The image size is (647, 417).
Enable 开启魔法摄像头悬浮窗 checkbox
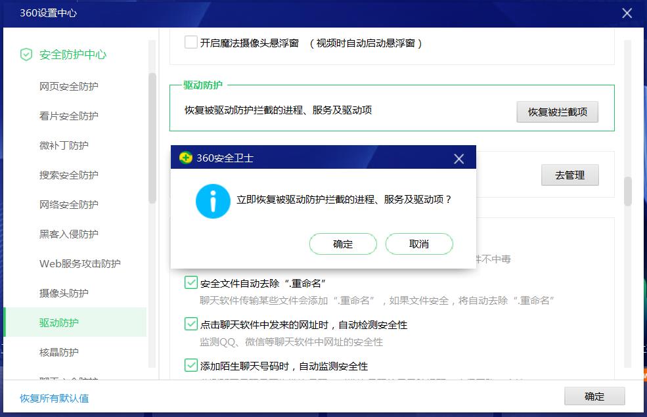coord(190,42)
